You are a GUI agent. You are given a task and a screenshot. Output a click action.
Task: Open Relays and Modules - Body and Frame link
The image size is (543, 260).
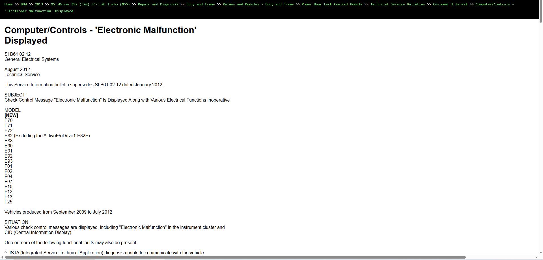[258, 4]
